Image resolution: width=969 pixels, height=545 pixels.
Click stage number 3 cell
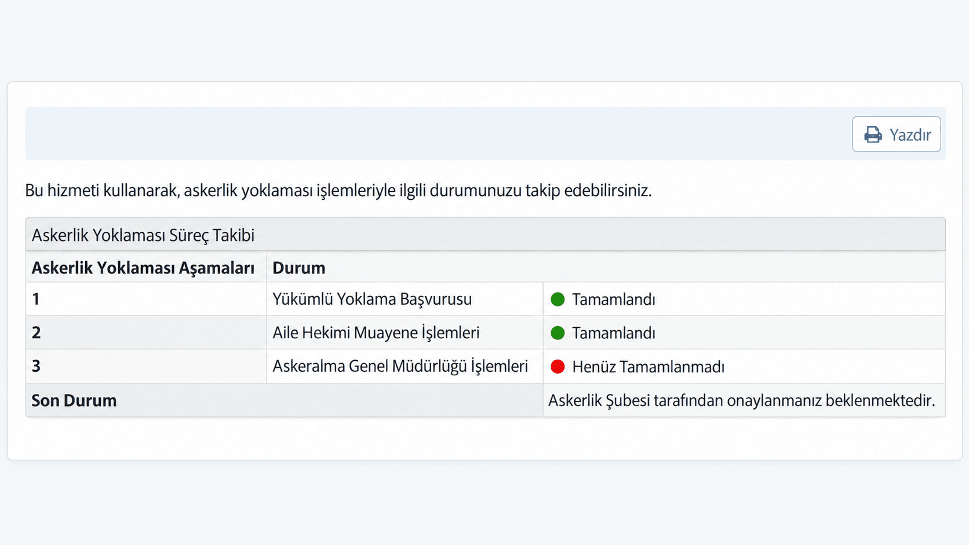[146, 366]
